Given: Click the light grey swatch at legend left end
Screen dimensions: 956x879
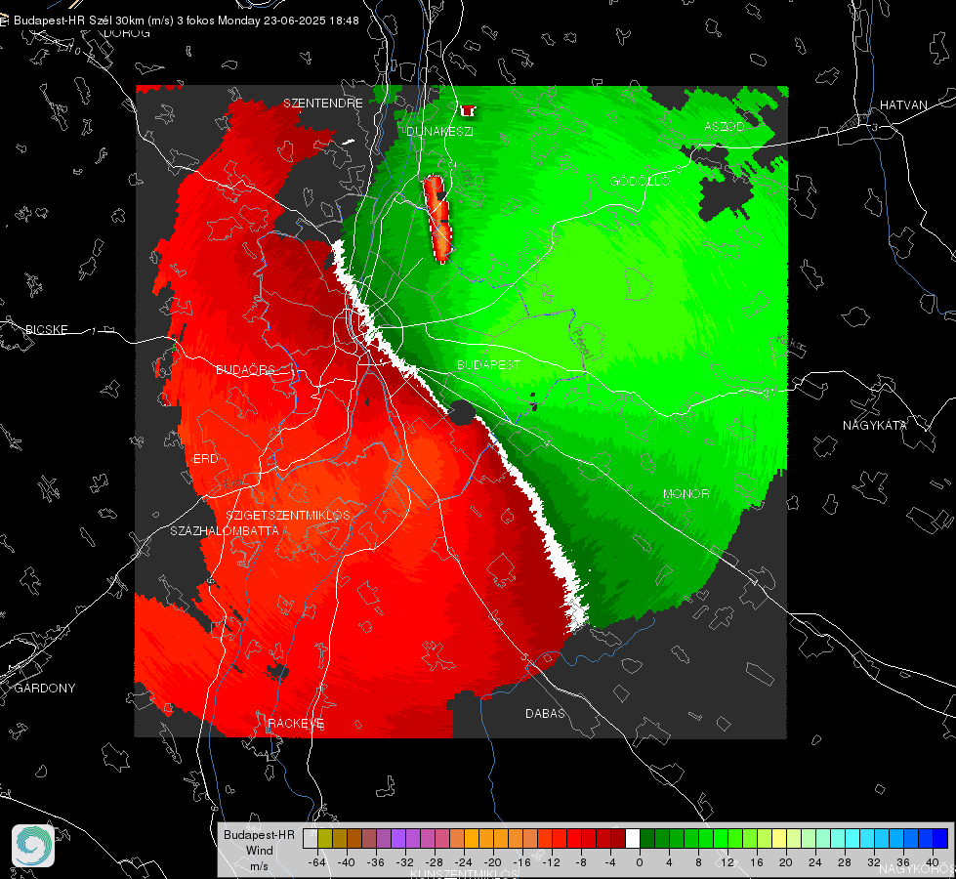Looking at the screenshot, I should 311,839.
